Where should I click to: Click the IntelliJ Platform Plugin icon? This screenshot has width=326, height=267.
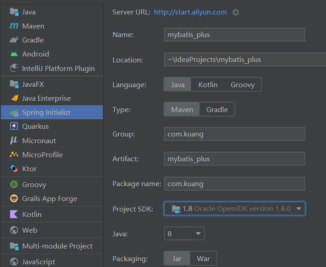[x=14, y=68]
